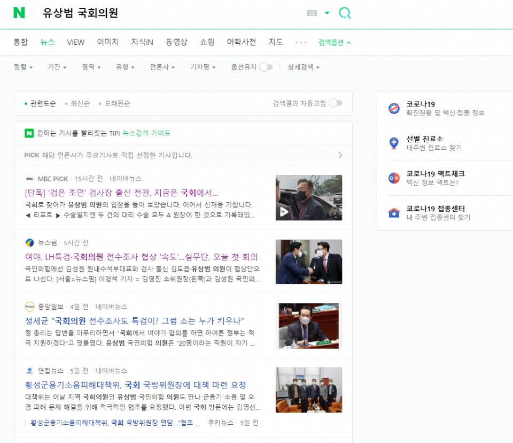Open 코로나19 팩트체크 link
513x443 pixels.
click(x=435, y=178)
